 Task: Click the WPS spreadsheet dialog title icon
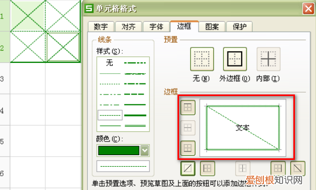89,8
